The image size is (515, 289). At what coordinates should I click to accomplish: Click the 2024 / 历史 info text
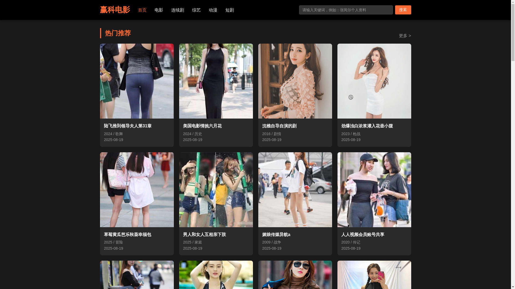point(193,134)
